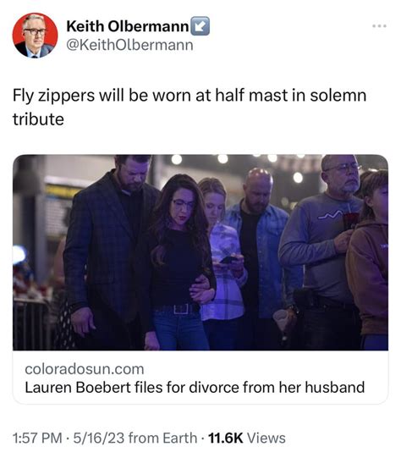
Task: Click the Views label in the footer
Action: coord(266,439)
